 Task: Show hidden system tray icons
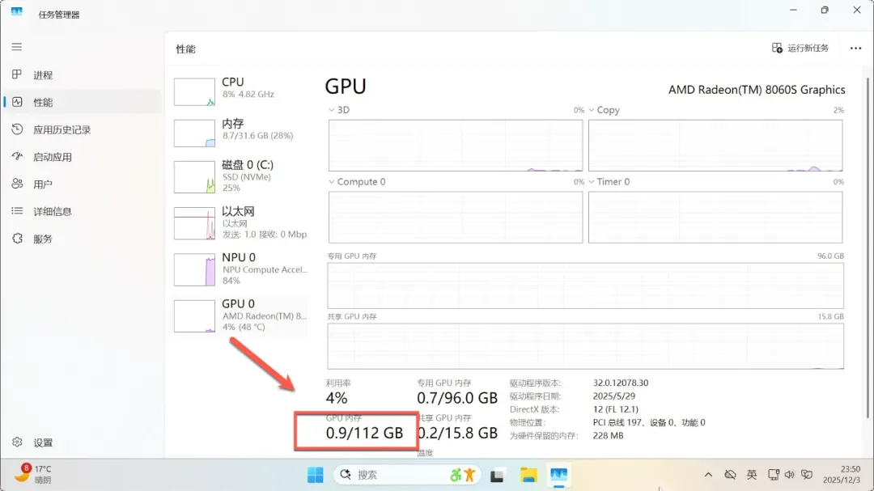click(708, 475)
